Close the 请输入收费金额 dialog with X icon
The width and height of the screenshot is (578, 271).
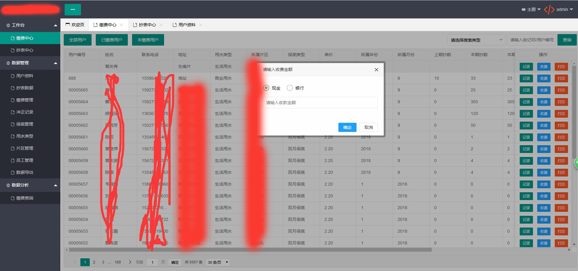click(x=376, y=70)
